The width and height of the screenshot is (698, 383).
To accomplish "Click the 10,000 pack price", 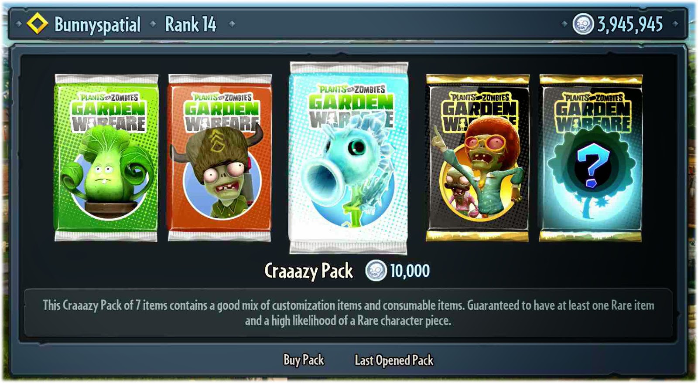I will 410,271.
